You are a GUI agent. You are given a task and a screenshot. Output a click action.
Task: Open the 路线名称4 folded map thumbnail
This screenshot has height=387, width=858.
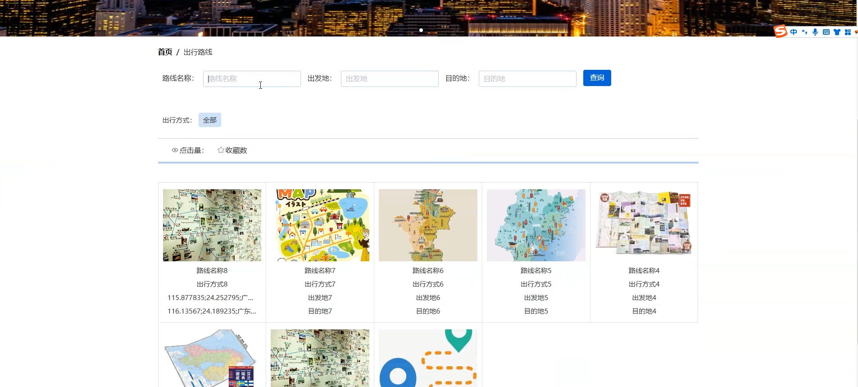point(644,225)
